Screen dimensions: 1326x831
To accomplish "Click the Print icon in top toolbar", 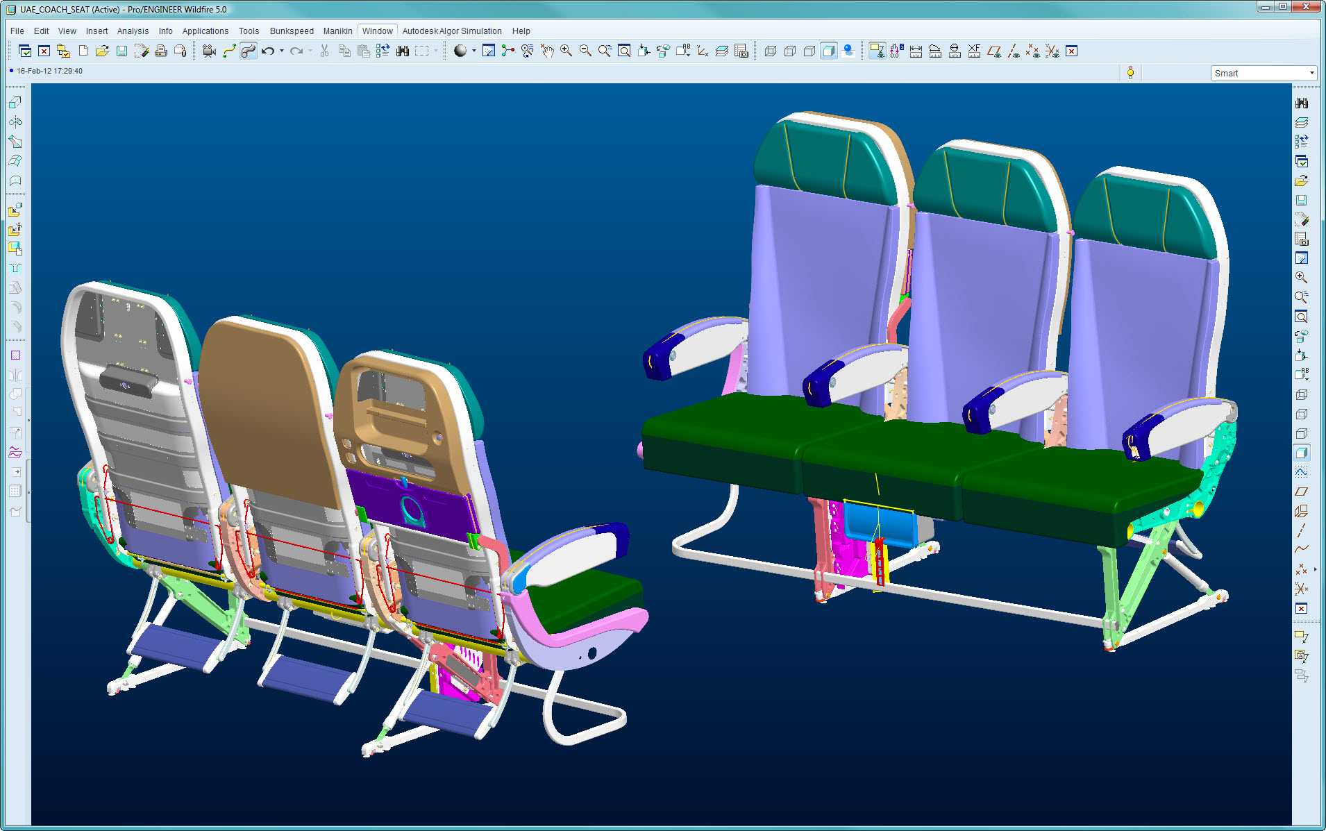I will pos(160,51).
